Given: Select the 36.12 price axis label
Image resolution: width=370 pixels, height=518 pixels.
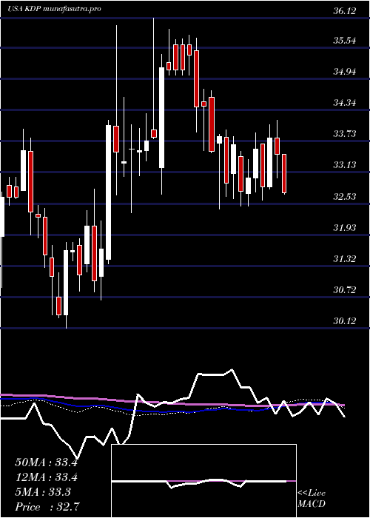Looking at the screenshot, I should [x=344, y=11].
